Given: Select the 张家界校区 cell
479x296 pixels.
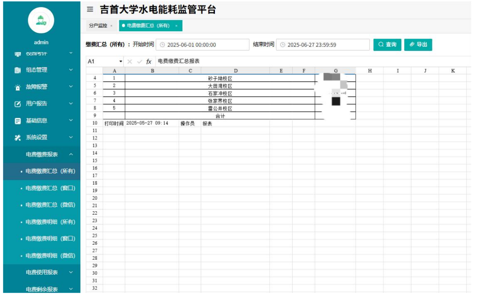Looking at the screenshot, I should 220,101.
